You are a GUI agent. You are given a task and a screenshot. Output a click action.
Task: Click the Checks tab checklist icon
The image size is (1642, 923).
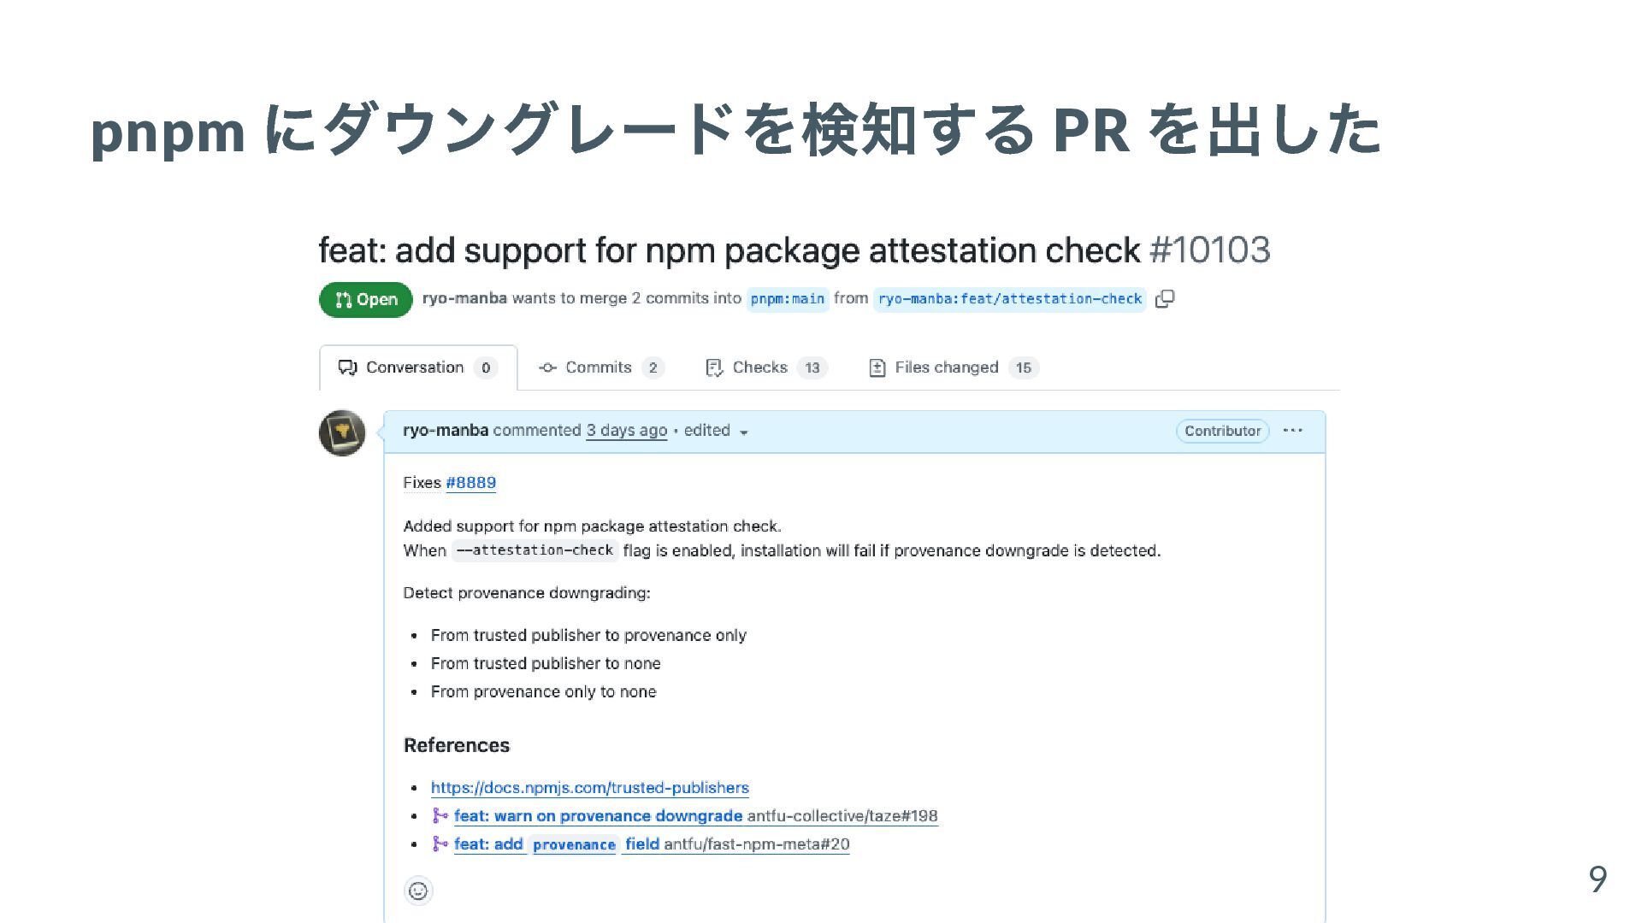point(714,367)
